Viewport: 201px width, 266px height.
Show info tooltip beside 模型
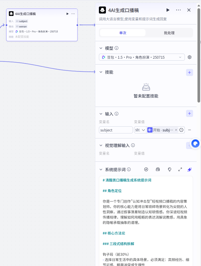(x=116, y=48)
